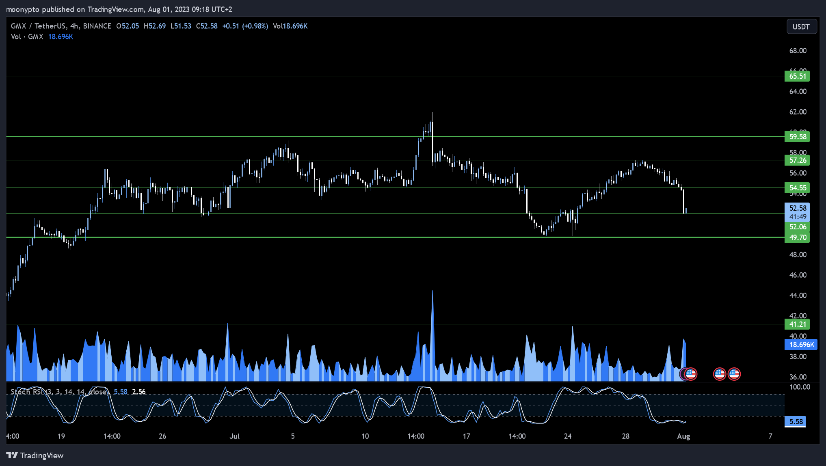Click Vol18.696K in the top legend row

[290, 26]
